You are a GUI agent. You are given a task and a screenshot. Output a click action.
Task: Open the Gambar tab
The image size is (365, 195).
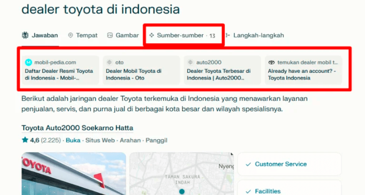[123, 35]
